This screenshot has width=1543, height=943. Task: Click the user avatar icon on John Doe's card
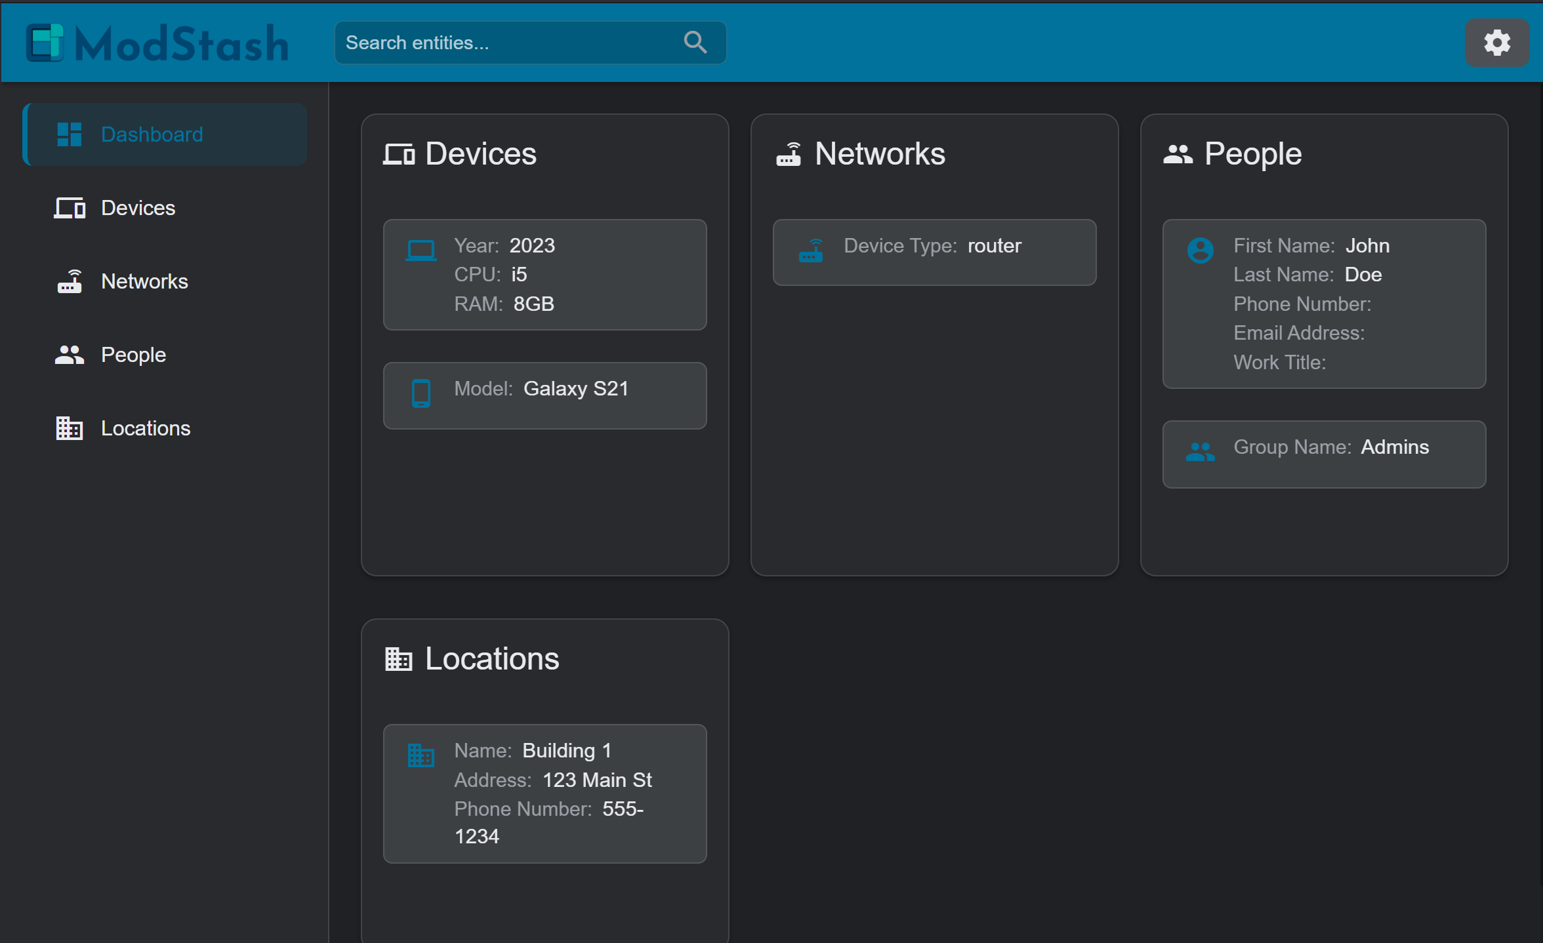point(1201,249)
